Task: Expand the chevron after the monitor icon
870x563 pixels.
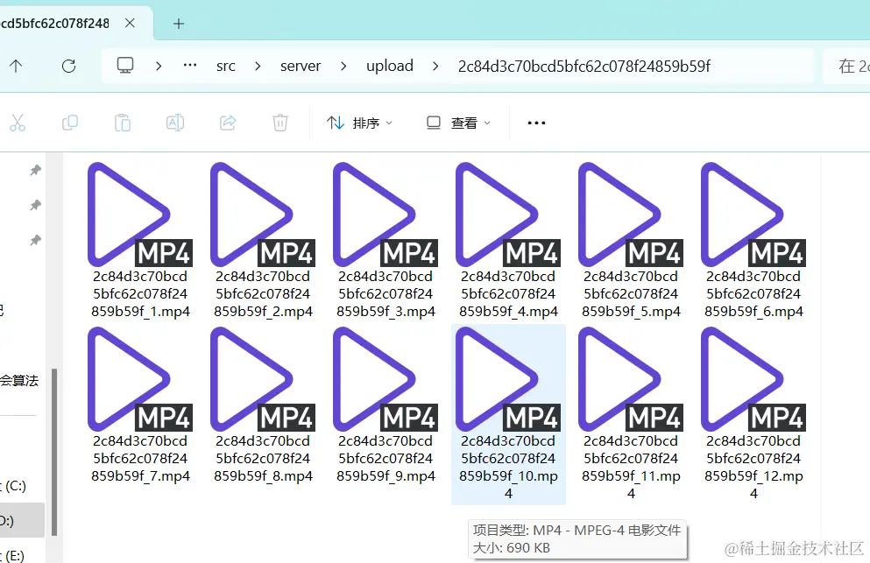Action: click(x=159, y=67)
